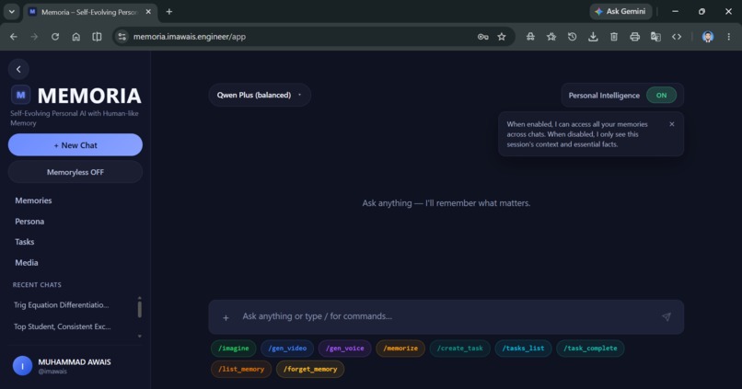Insert the /forget_memory command

pos(310,369)
